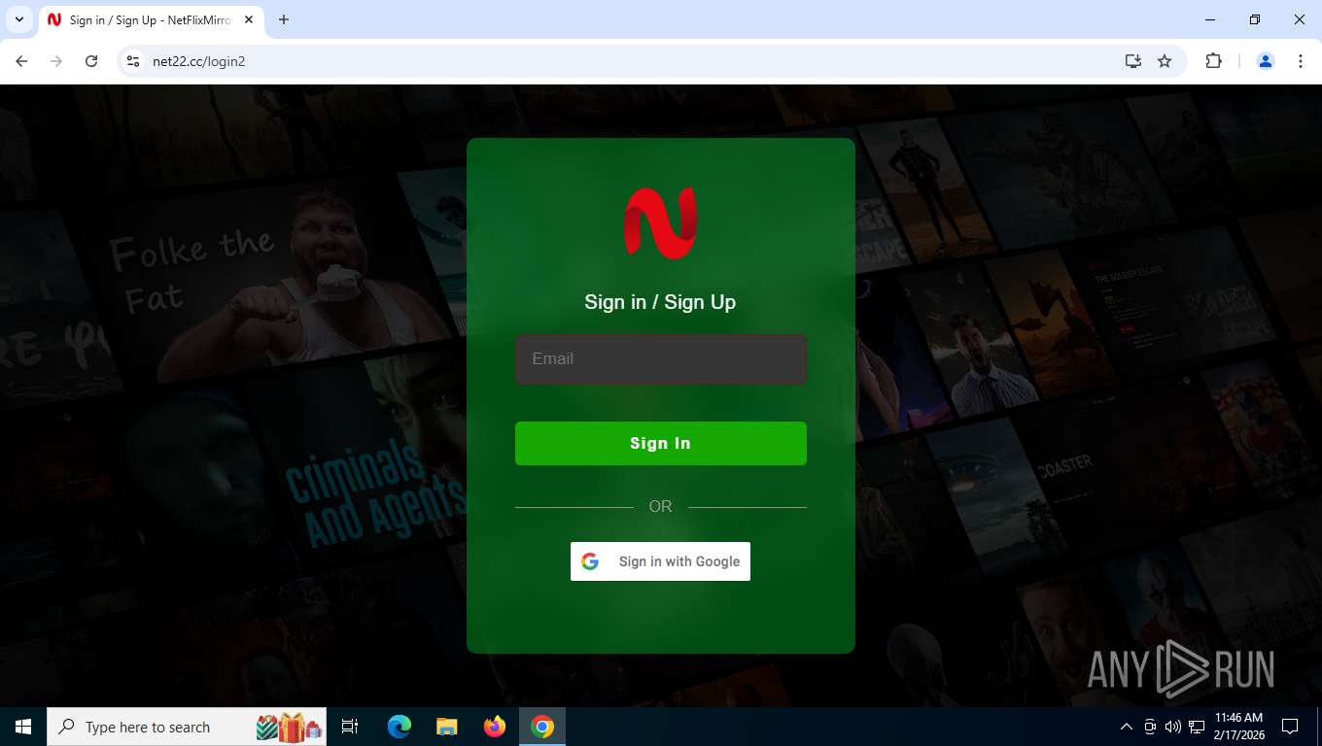1322x746 pixels.
Task: Open the site information icon in the address bar
Action: (134, 61)
